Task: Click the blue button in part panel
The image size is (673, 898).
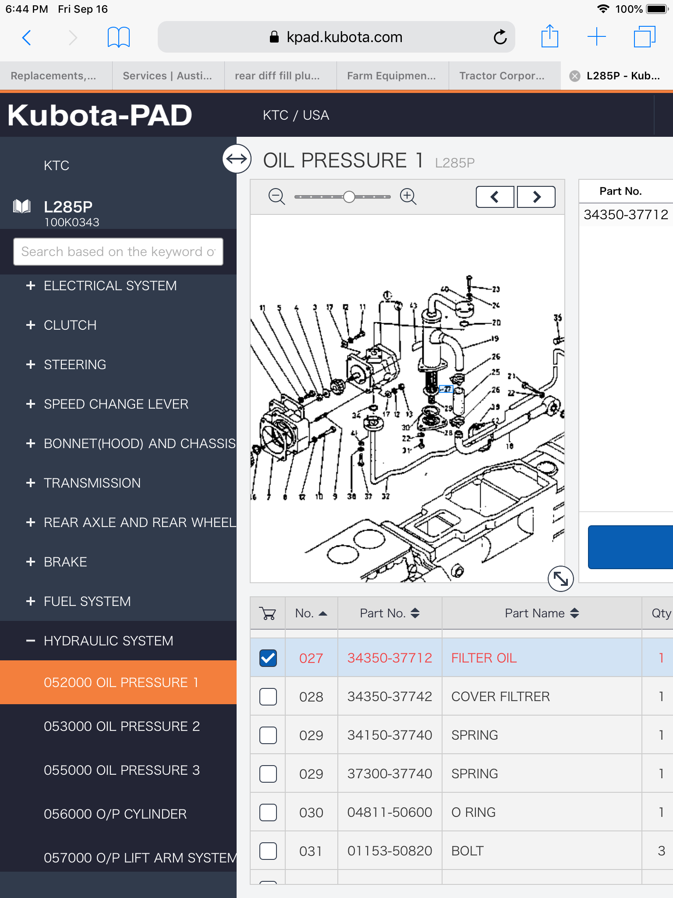Action: click(630, 547)
